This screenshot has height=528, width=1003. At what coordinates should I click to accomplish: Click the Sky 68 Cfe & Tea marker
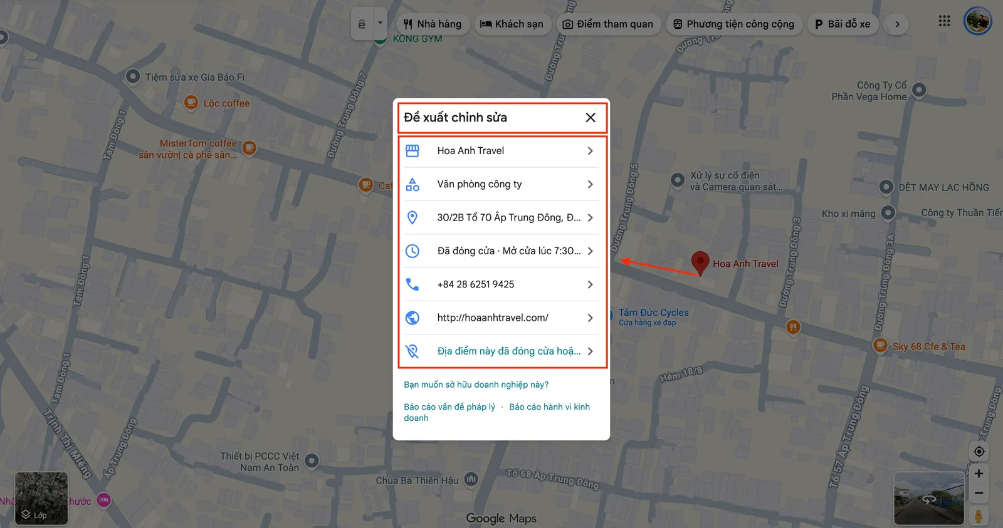click(x=880, y=345)
